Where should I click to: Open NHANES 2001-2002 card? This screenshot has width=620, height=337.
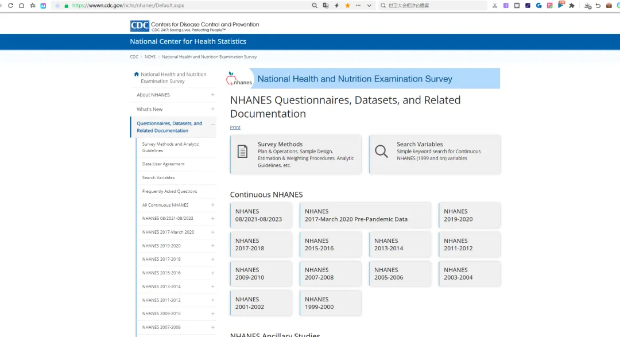coord(261,303)
